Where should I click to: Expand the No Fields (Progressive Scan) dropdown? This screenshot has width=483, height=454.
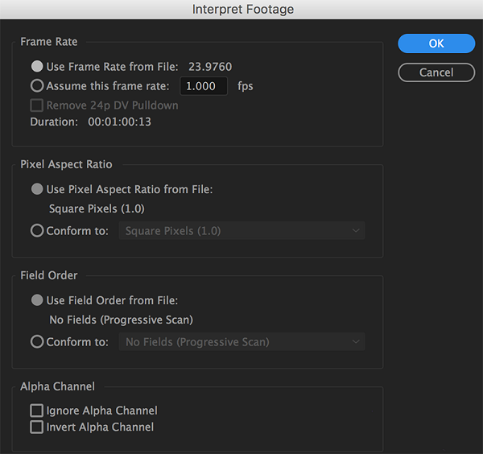tap(242, 342)
